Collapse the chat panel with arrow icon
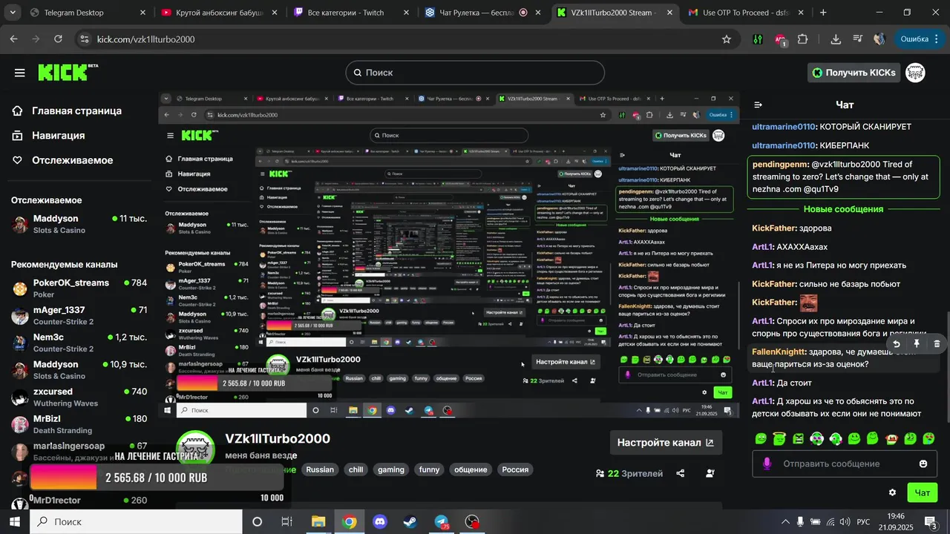 [758, 105]
